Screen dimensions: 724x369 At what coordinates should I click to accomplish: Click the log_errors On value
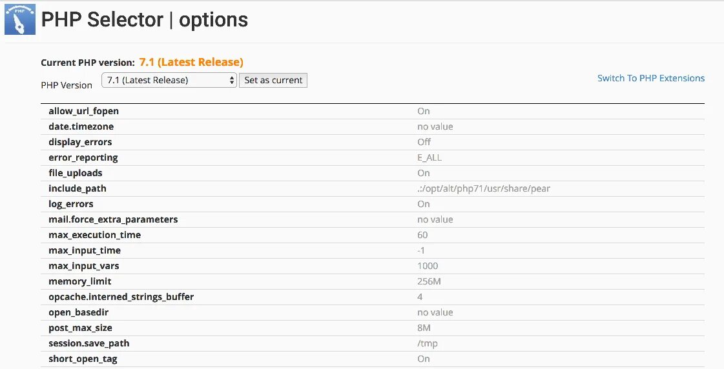point(424,204)
